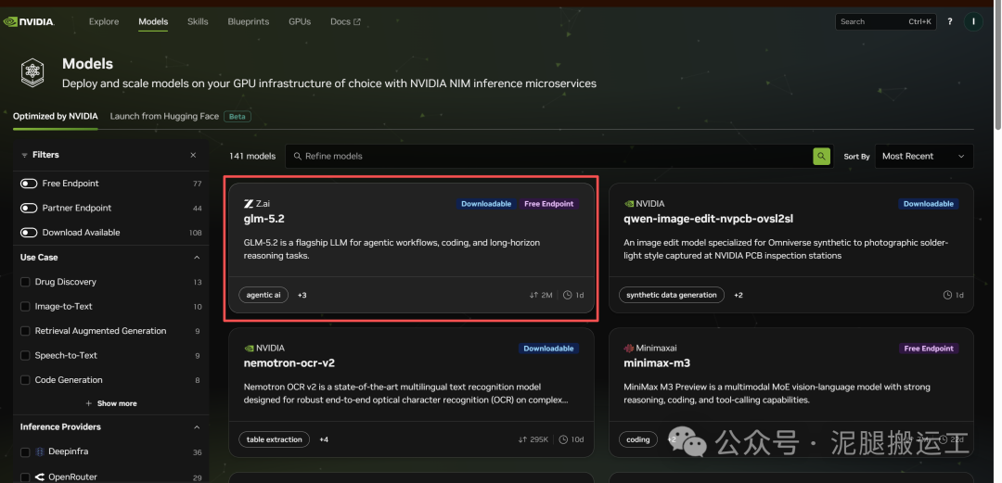Viewport: 1002px width, 483px height.
Task: Click magnifier icon in Refine models field
Action: click(x=297, y=156)
